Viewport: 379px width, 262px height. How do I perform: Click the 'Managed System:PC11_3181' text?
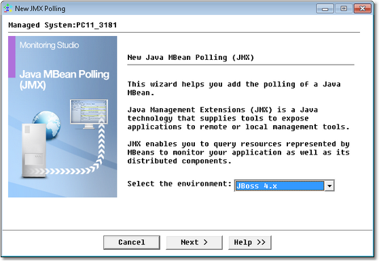pyautogui.click(x=62, y=25)
